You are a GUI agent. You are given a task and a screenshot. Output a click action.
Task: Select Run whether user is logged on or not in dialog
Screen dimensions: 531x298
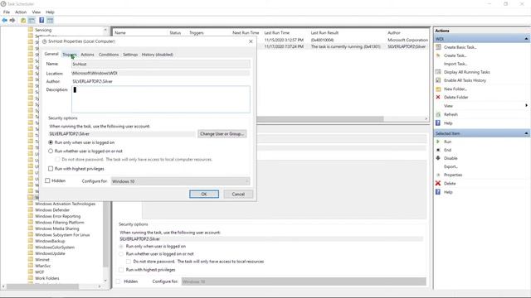(51, 151)
